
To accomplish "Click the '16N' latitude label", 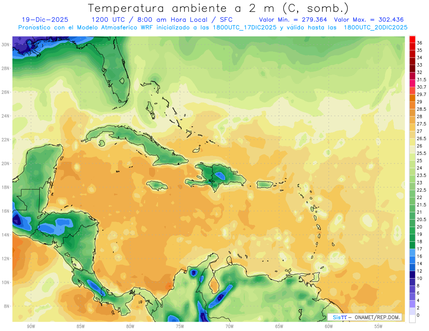I will [x=6, y=211].
